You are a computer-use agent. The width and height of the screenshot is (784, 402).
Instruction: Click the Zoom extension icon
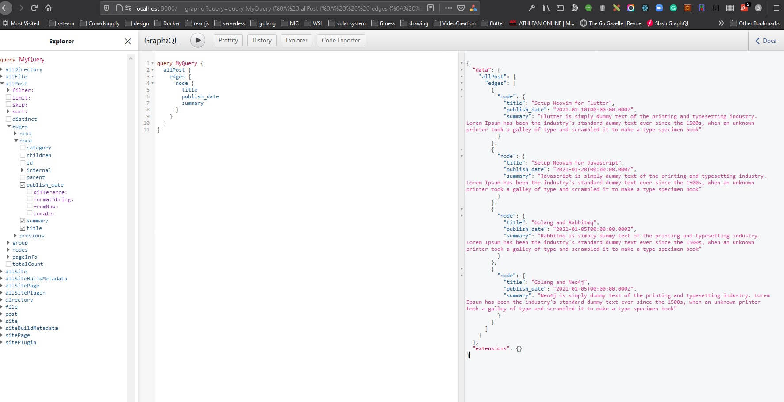(659, 8)
